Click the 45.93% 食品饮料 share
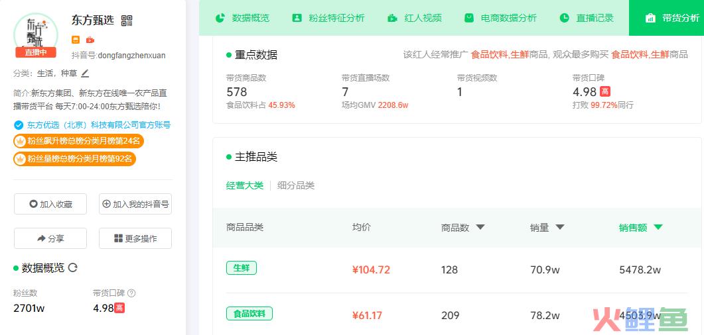The width and height of the screenshot is (704, 335). 281,105
